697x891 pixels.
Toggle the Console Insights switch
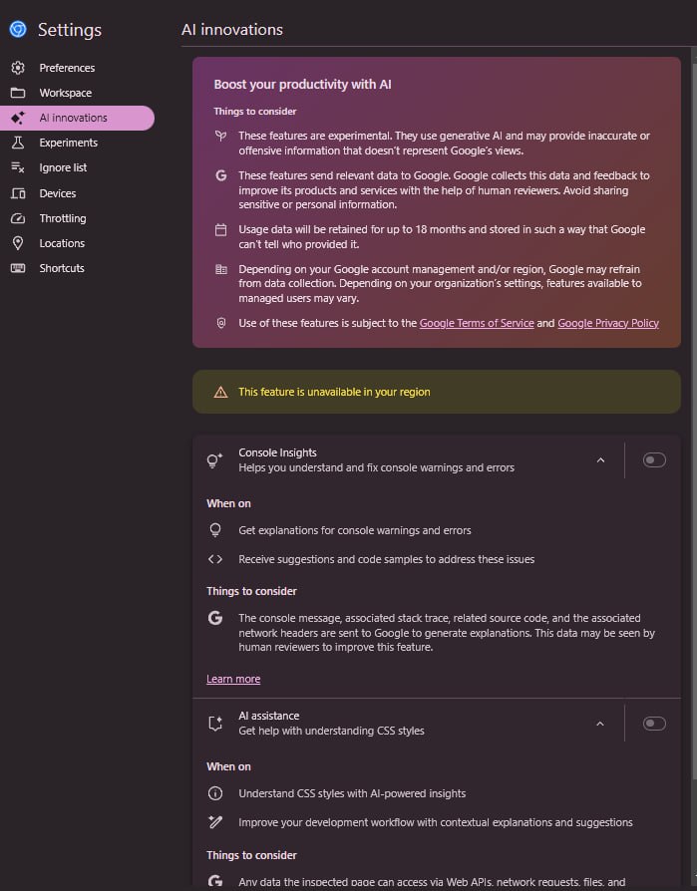click(x=654, y=459)
